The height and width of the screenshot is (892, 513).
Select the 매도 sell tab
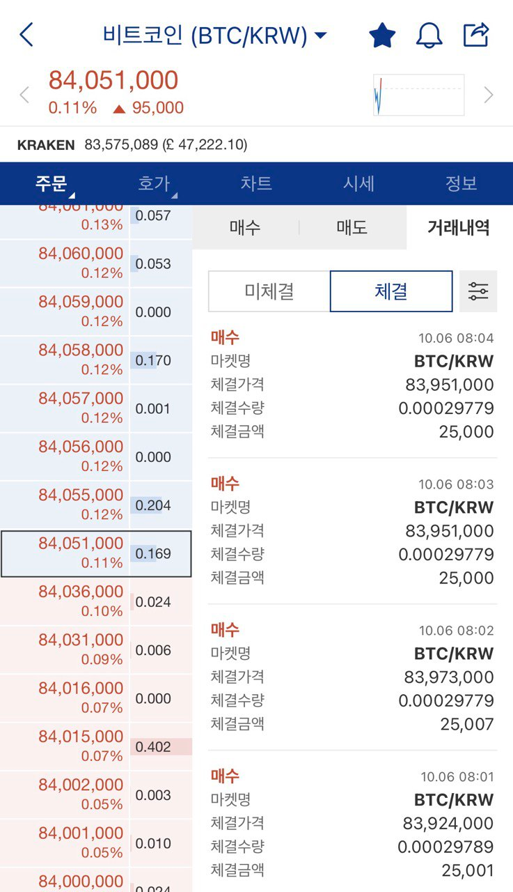pos(352,227)
